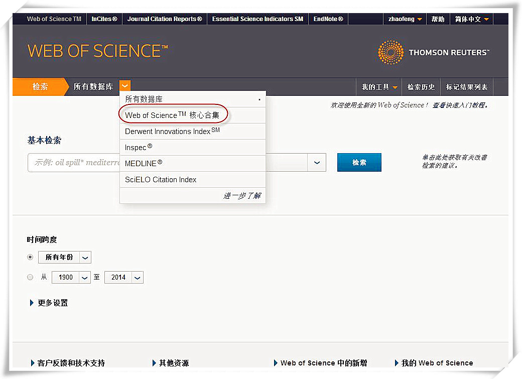Viewport: 522px width, 379px height.
Task: Click 帮助 help link
Action: pyautogui.click(x=438, y=19)
